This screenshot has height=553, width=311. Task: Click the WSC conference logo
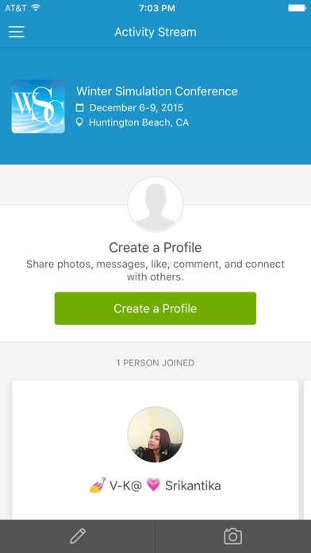[38, 106]
